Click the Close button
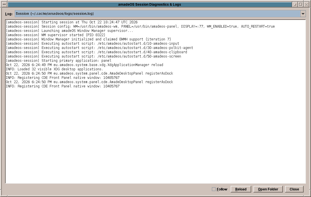Screen dimensions: 311x197 294,189
